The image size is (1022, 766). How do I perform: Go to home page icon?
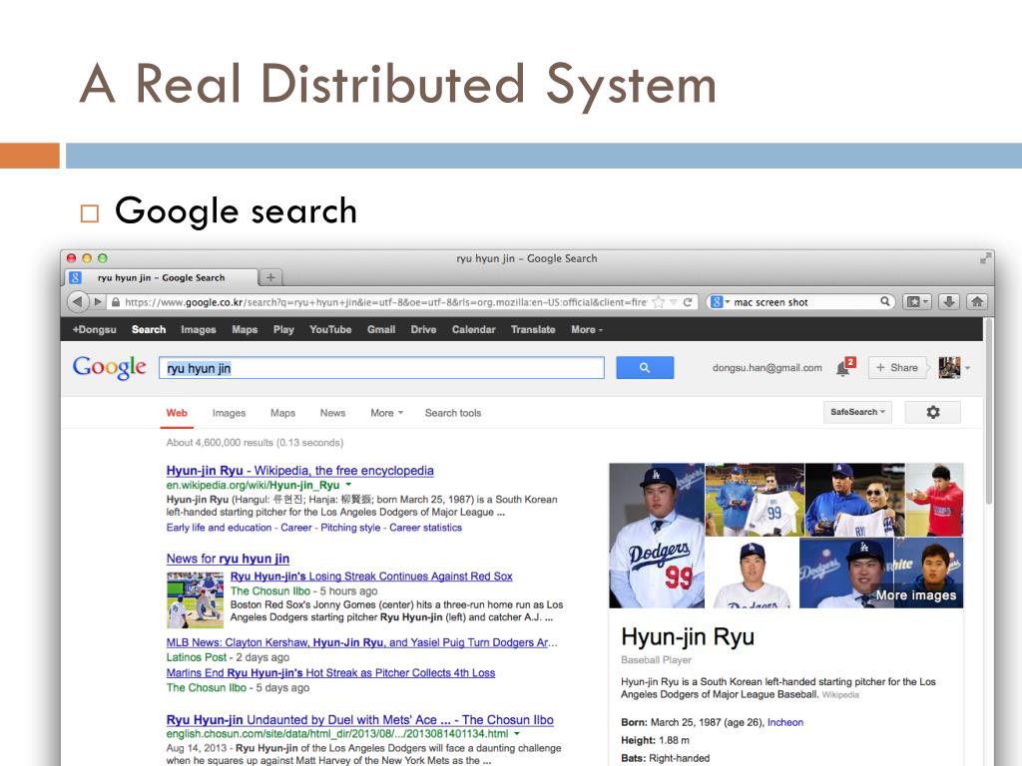[977, 301]
